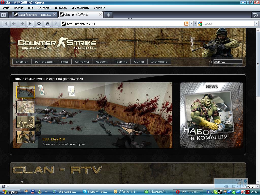Switch to DataLife Engine tab
Screen dimensions: 260x195
coord(35,15)
